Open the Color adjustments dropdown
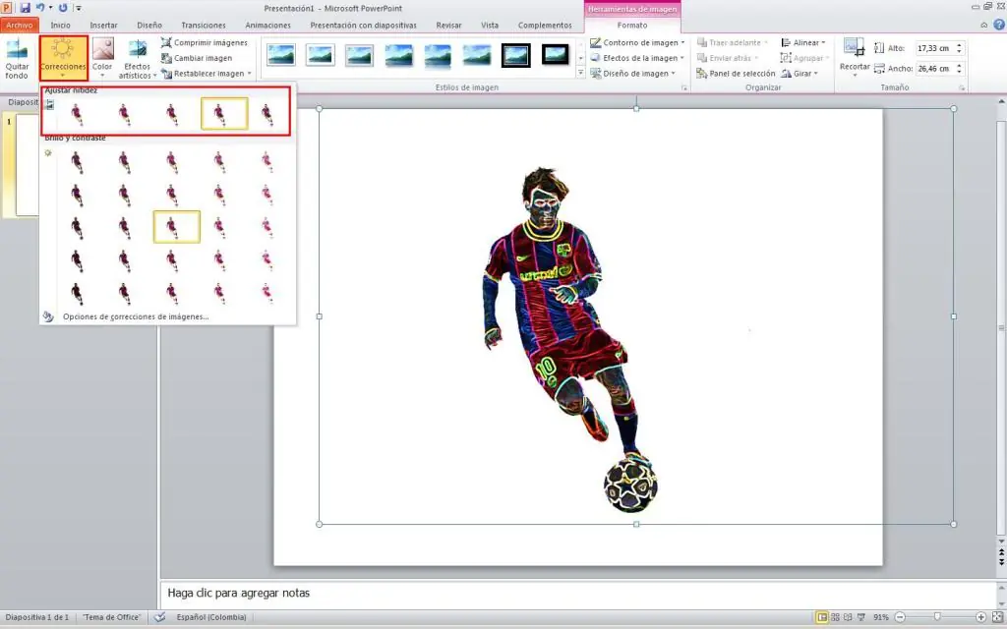 pyautogui.click(x=102, y=58)
